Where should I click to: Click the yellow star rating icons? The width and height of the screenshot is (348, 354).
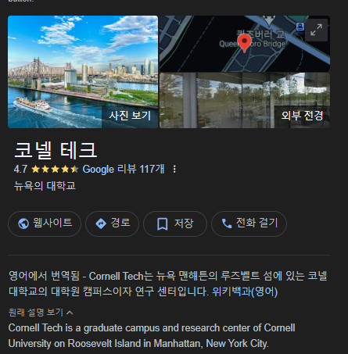coord(55,170)
